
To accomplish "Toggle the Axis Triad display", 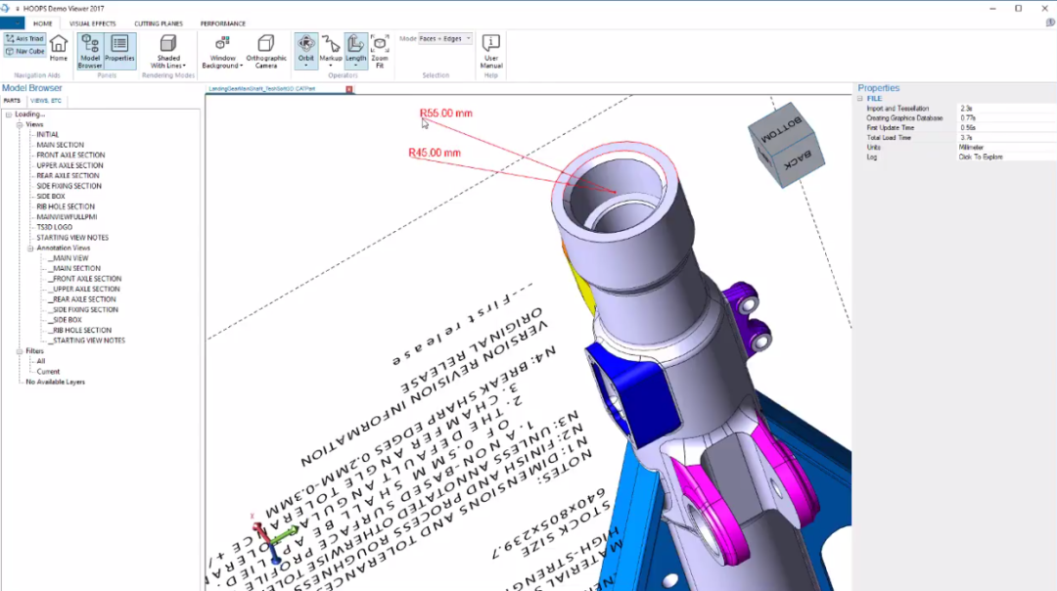I will 23,39.
